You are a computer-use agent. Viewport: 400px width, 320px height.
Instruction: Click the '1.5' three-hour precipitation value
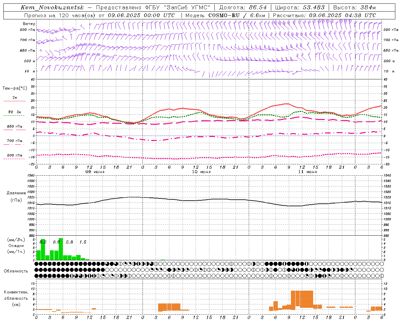pos(82,242)
